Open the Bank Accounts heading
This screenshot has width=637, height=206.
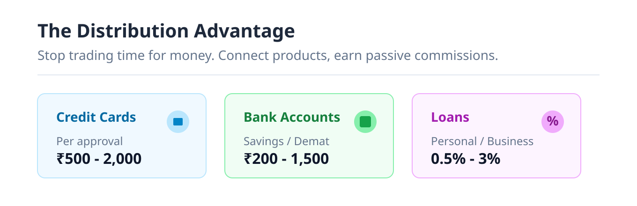pos(292,117)
